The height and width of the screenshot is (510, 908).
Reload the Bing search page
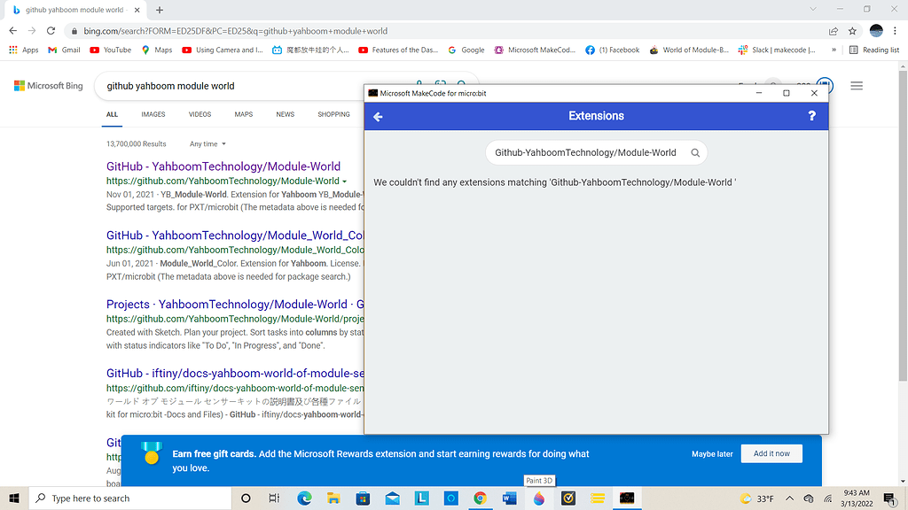coord(51,31)
